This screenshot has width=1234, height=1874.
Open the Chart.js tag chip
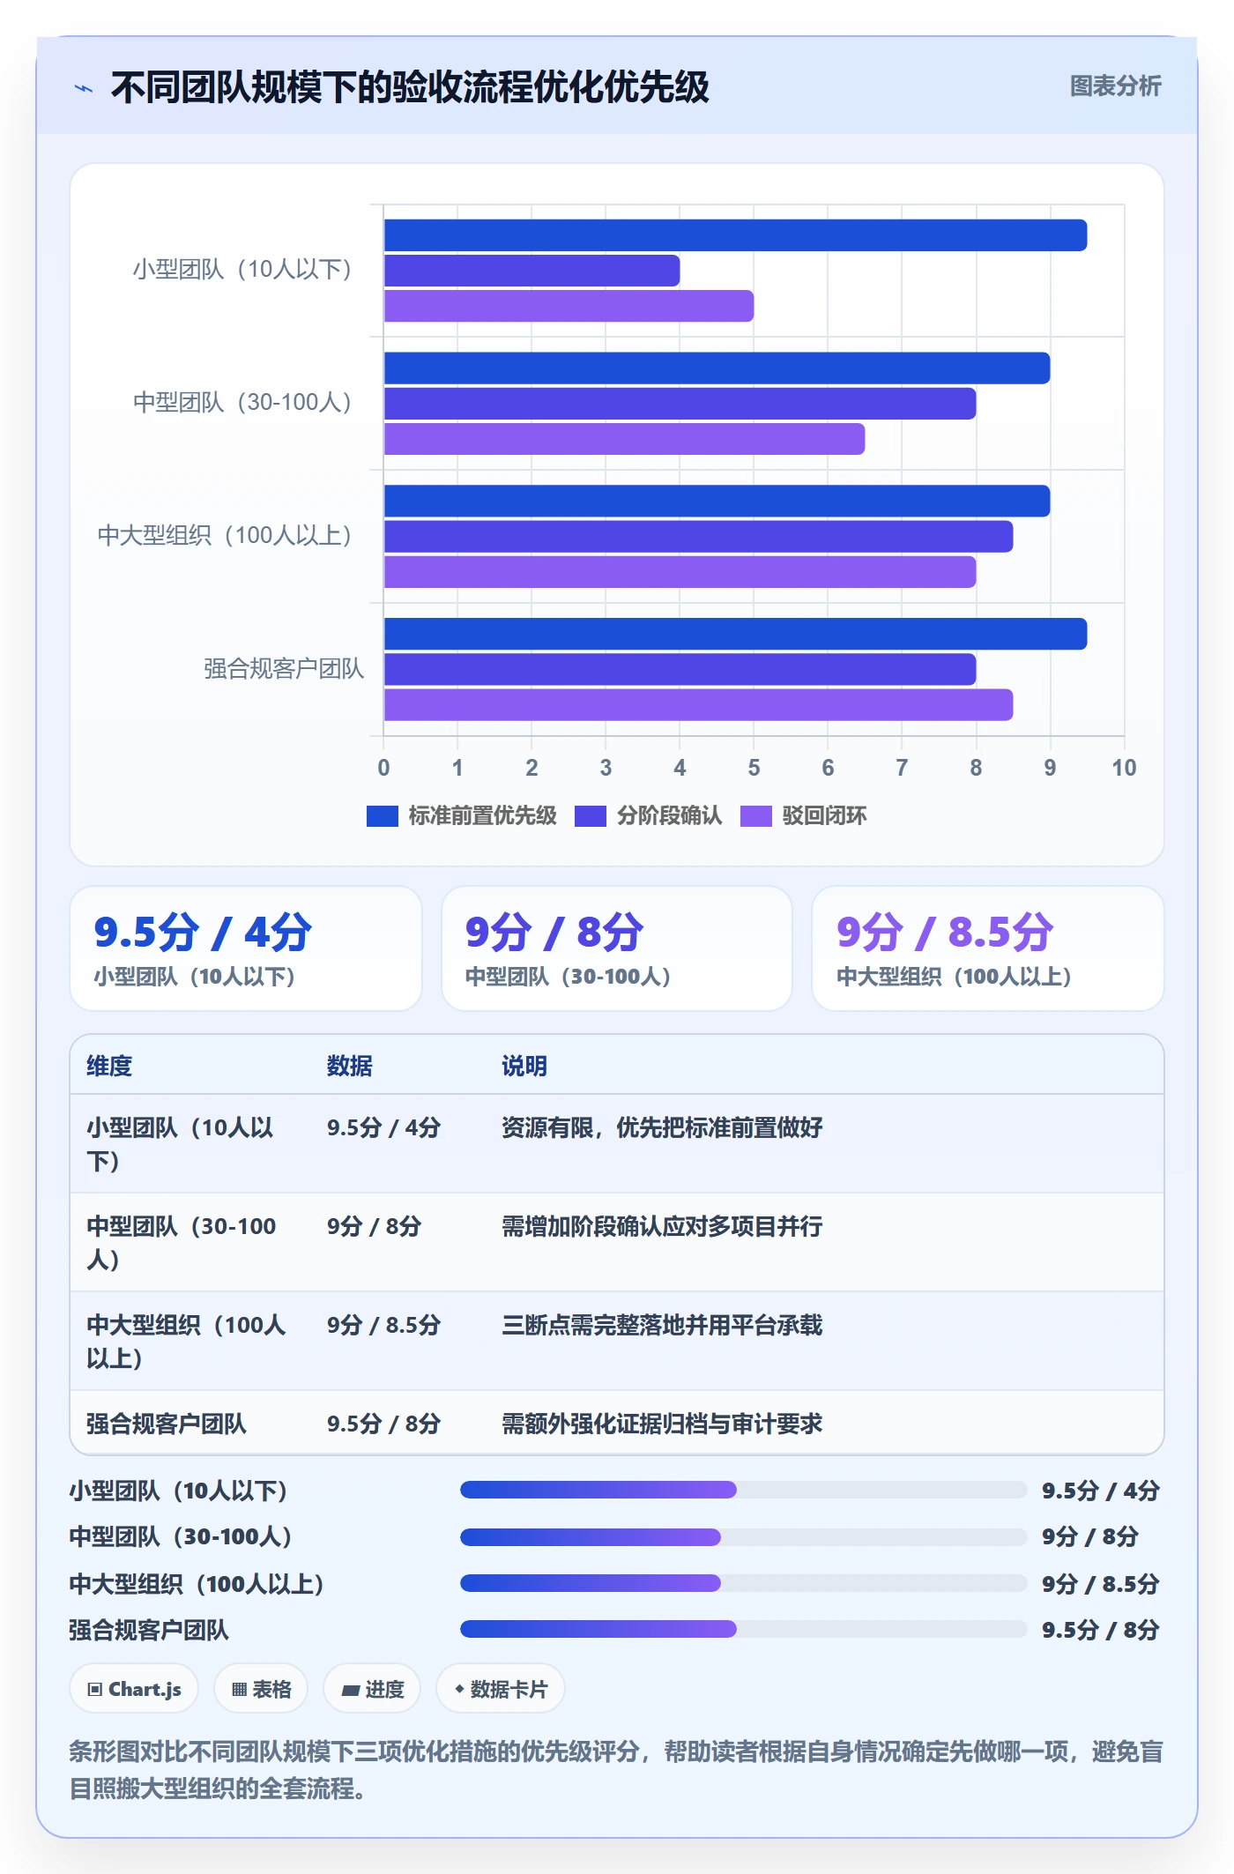pos(134,1689)
